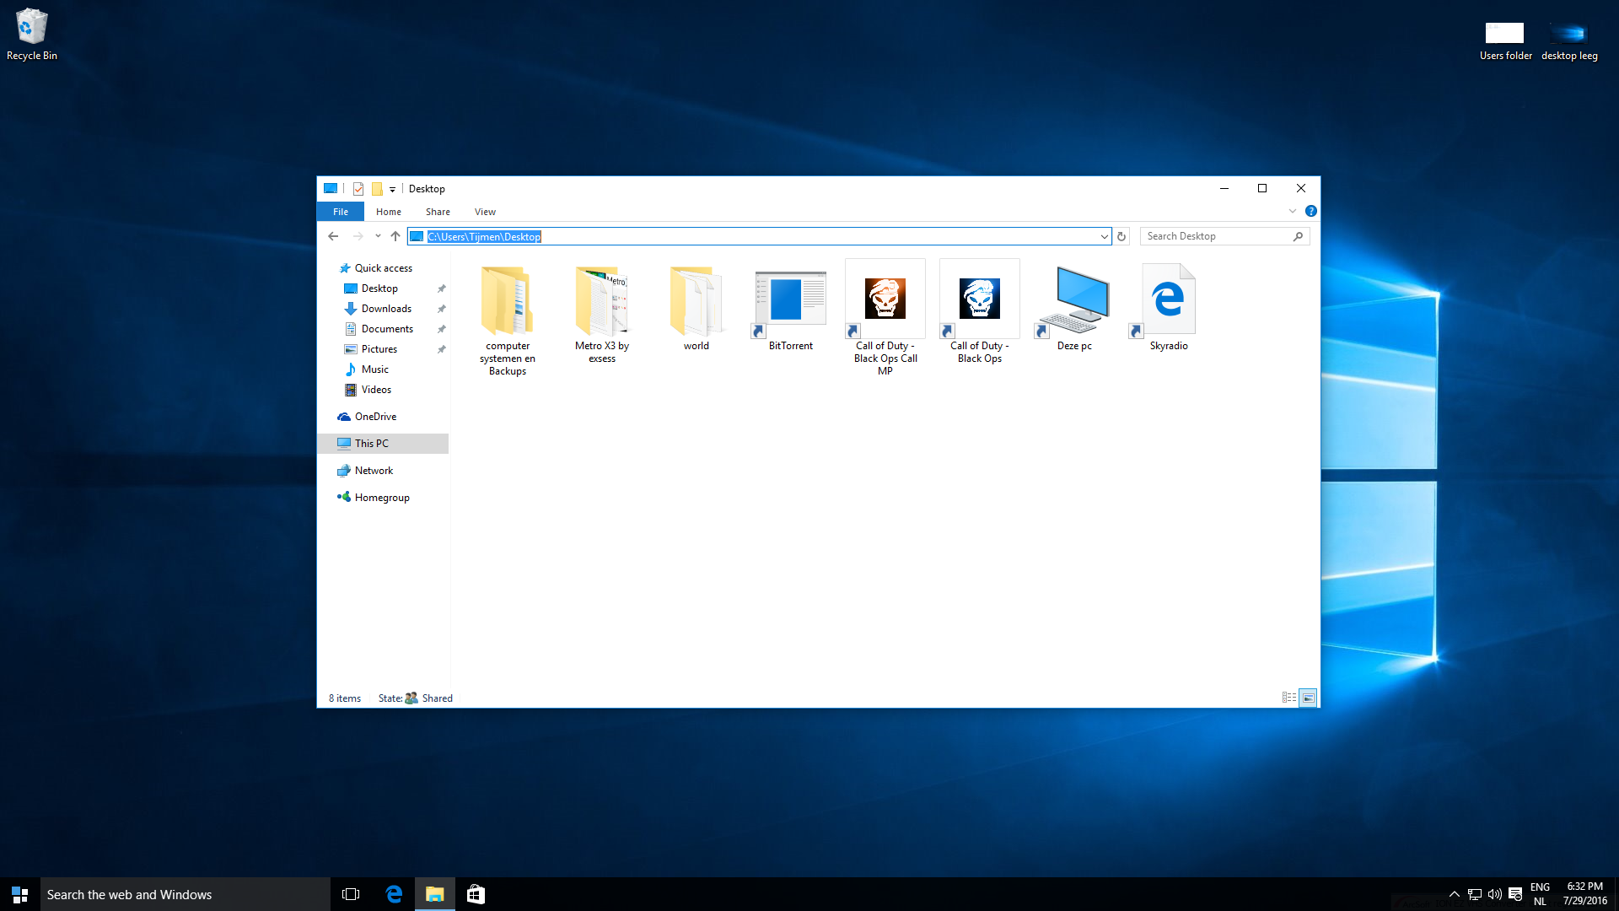
Task: Open Explorer help via the question mark
Action: click(1311, 211)
